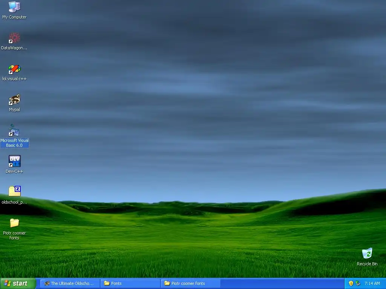Open the Start menu
Viewport: 386px width, 289px height.
coord(18,283)
